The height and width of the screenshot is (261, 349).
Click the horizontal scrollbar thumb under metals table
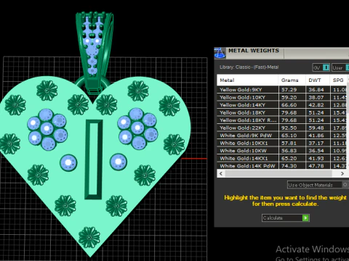[278, 173]
